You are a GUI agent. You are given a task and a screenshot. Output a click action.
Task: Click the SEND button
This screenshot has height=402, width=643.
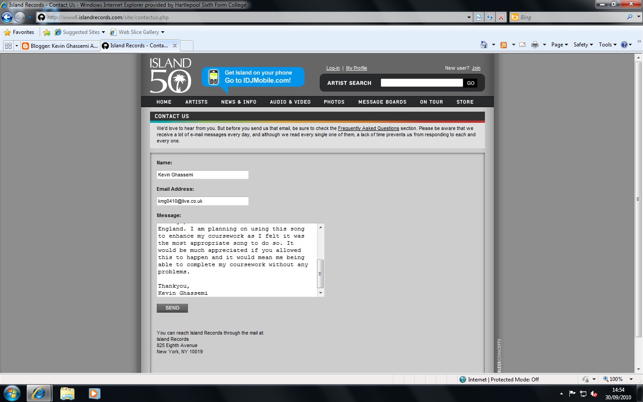[172, 308]
